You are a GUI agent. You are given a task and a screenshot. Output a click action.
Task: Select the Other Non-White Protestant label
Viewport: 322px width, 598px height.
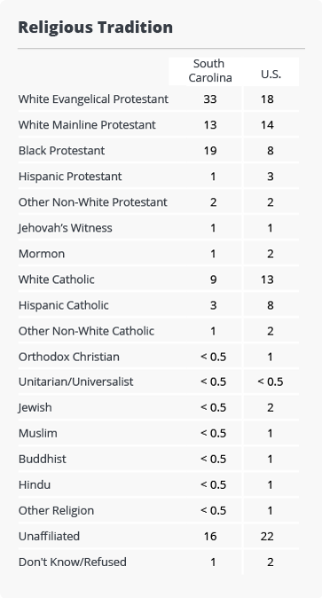coord(93,202)
